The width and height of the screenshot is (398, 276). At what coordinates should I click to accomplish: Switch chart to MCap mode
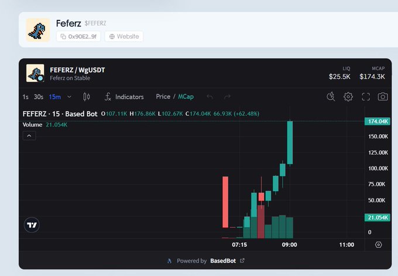click(x=186, y=97)
